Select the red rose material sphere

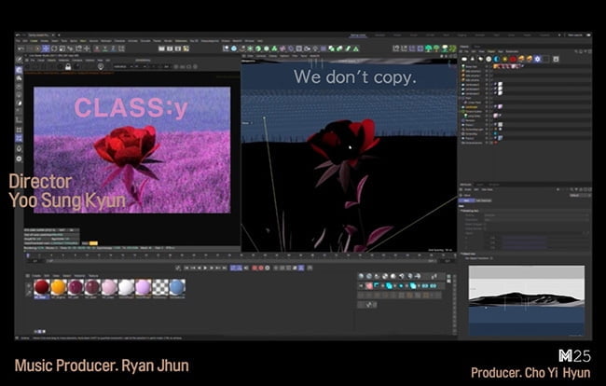coord(41,287)
